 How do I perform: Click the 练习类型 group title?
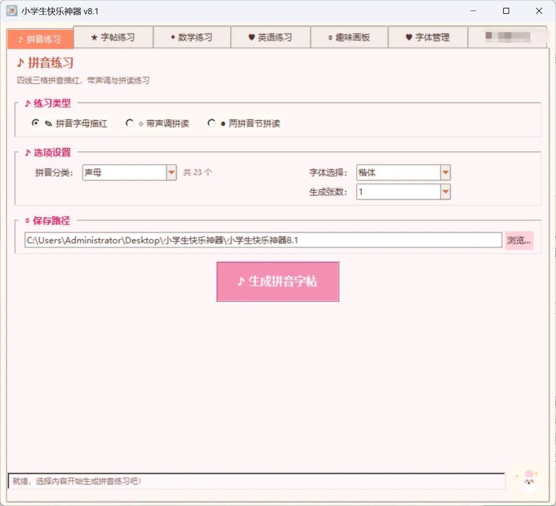[48, 103]
